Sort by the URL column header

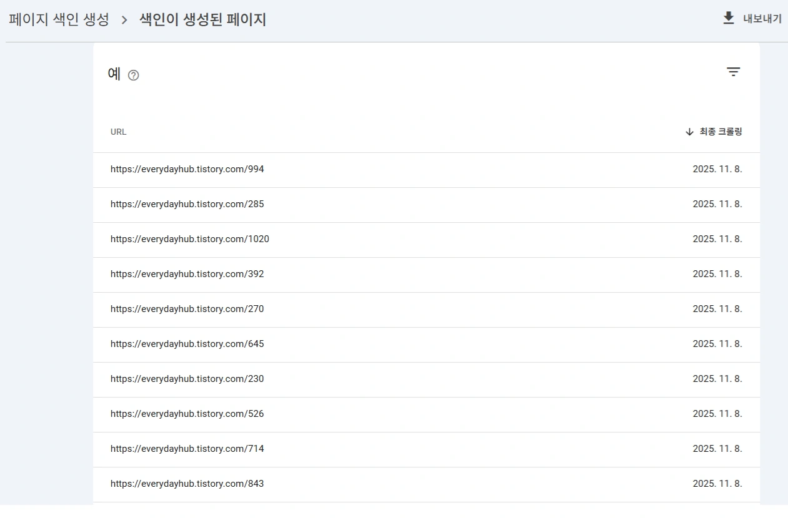tap(118, 132)
